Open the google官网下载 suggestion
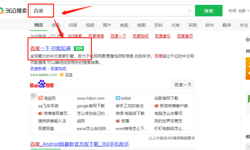The image size is (250, 150). [x=91, y=106]
